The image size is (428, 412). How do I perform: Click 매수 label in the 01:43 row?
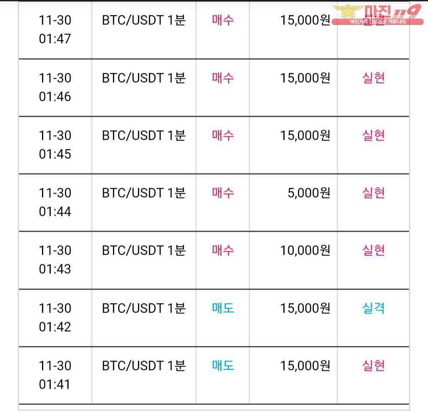pos(223,250)
